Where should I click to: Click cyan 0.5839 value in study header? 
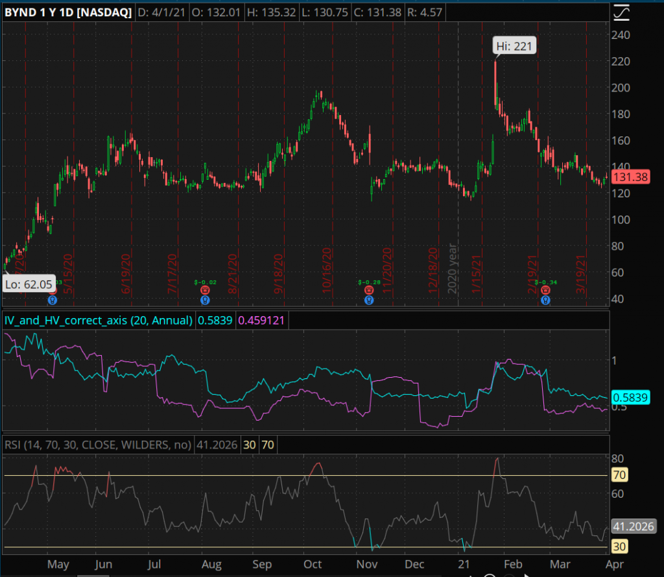point(215,320)
